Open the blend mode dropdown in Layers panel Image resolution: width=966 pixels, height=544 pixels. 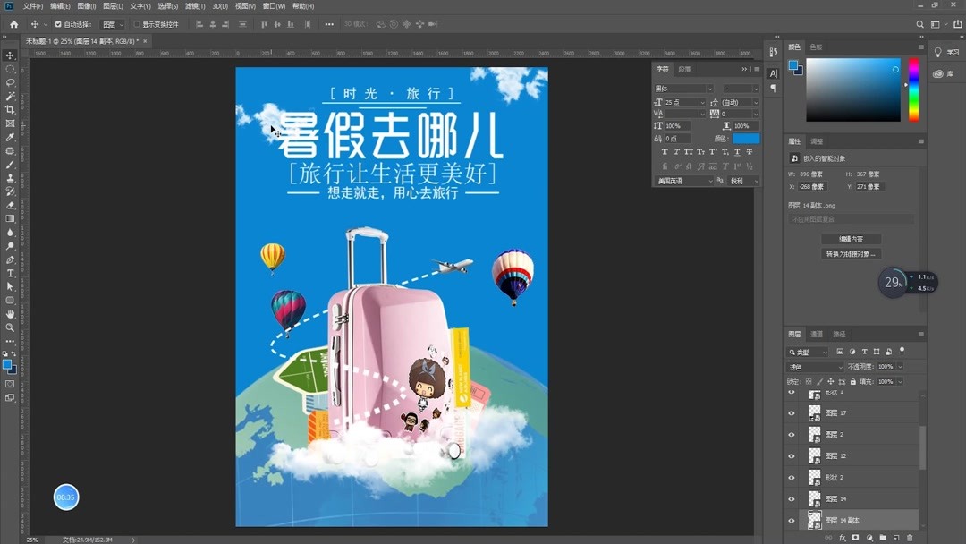click(x=814, y=366)
